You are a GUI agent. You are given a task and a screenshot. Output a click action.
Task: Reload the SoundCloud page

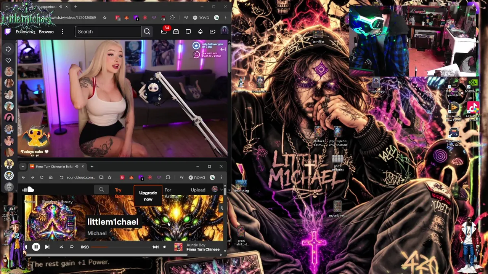click(x=42, y=177)
